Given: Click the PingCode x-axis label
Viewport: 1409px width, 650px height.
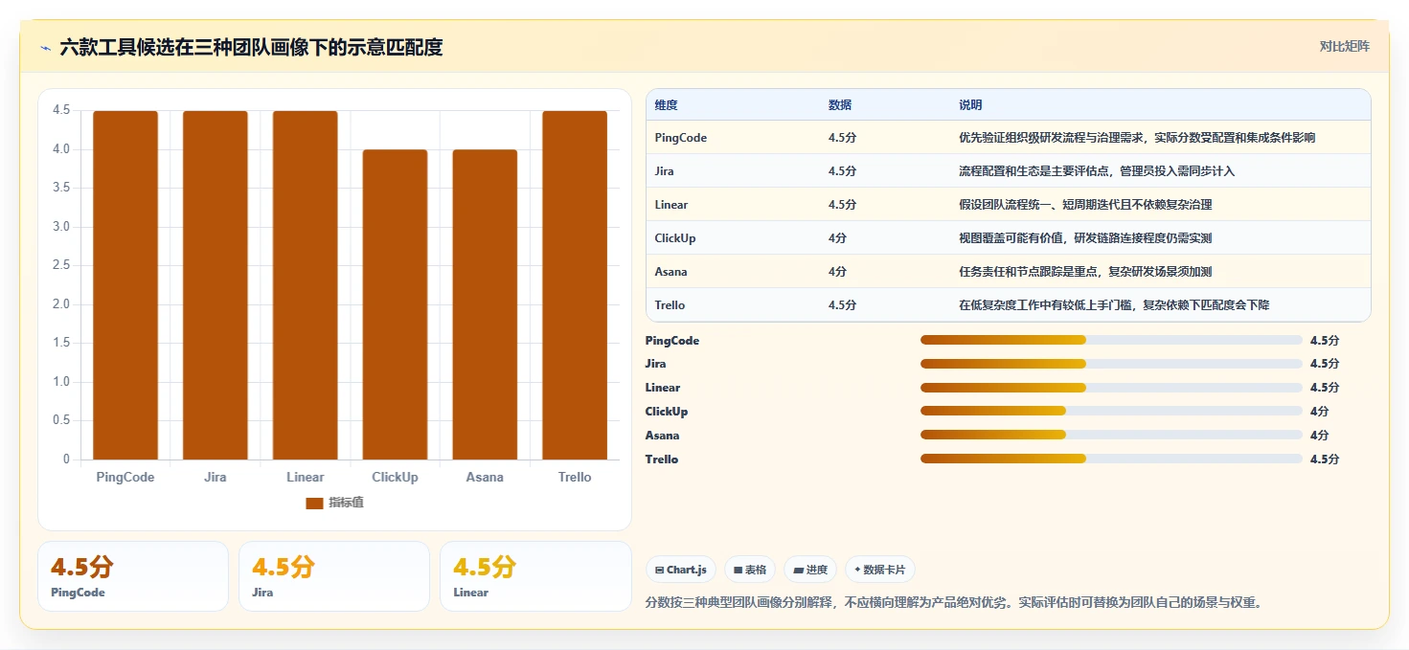Looking at the screenshot, I should 125,477.
